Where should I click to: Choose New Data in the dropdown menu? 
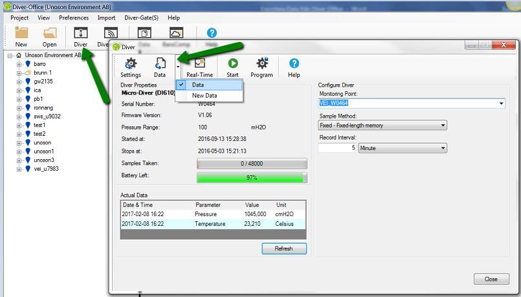point(209,96)
